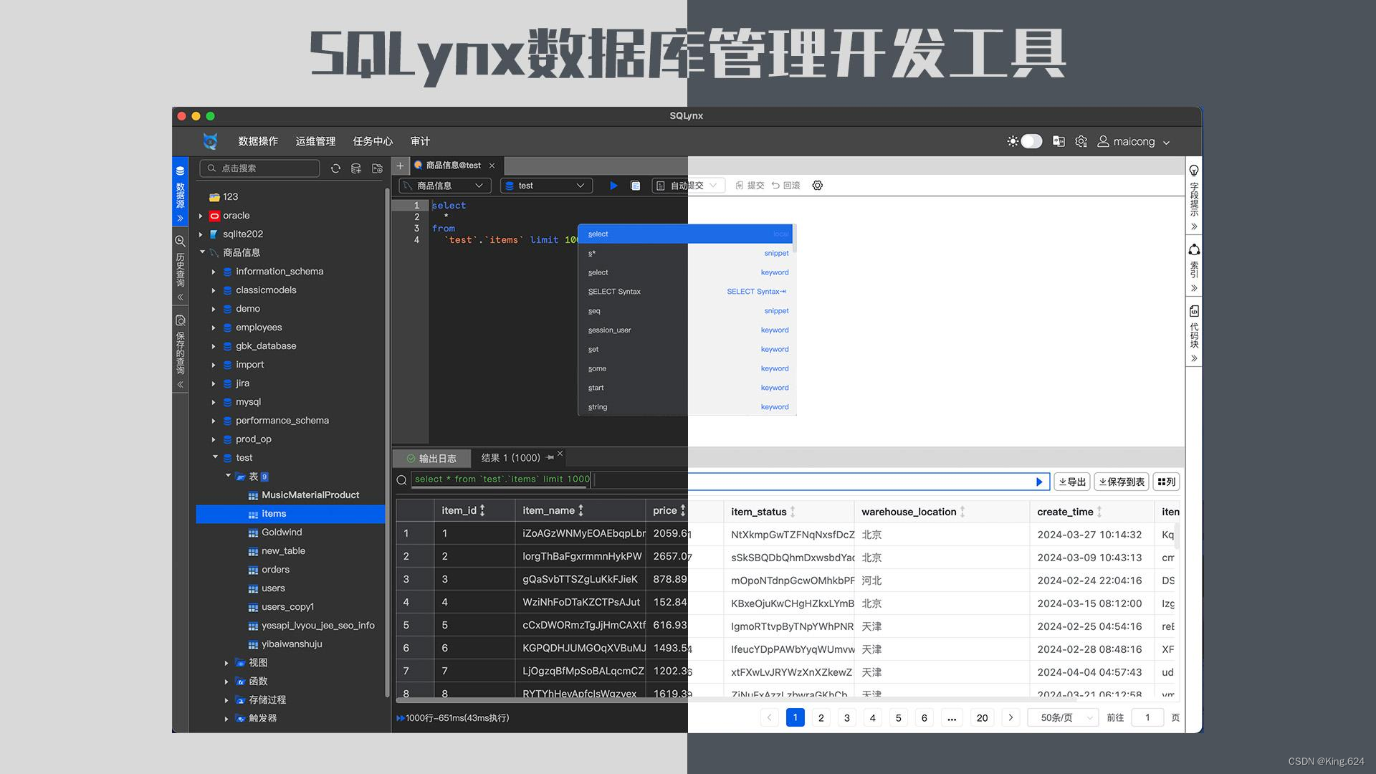Open the 保存的查询 saved queries sidebar icon
This screenshot has width=1376, height=774.
pos(180,320)
